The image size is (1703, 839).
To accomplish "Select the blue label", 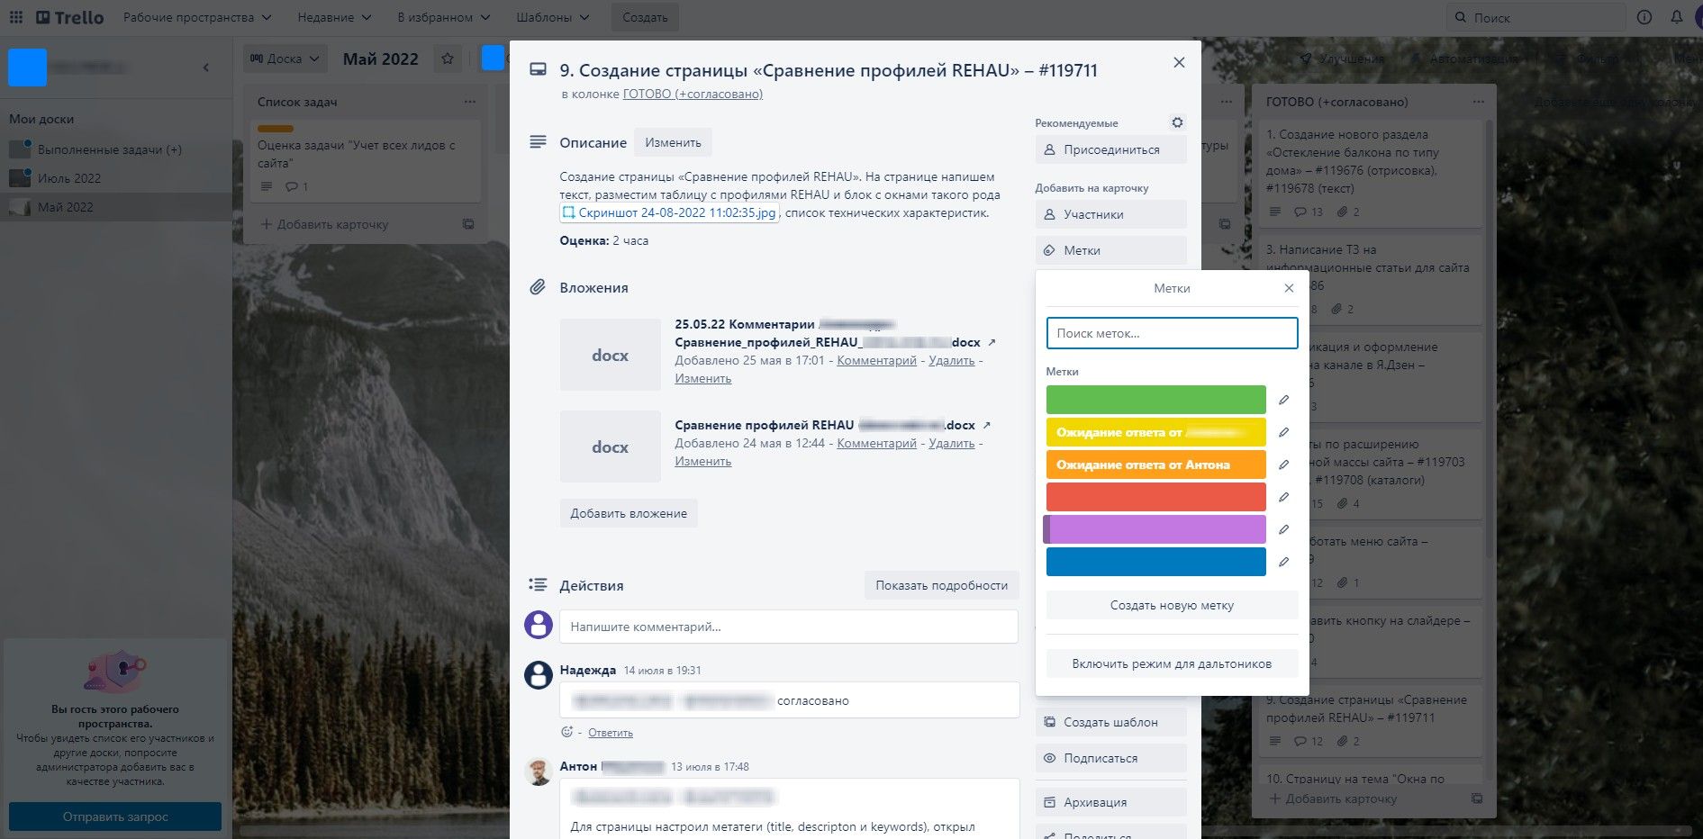I will (x=1155, y=562).
